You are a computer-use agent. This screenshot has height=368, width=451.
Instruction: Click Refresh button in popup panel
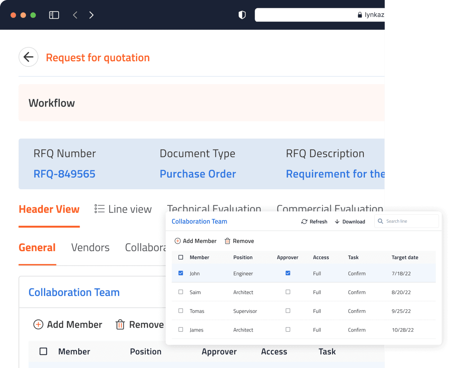coord(314,222)
